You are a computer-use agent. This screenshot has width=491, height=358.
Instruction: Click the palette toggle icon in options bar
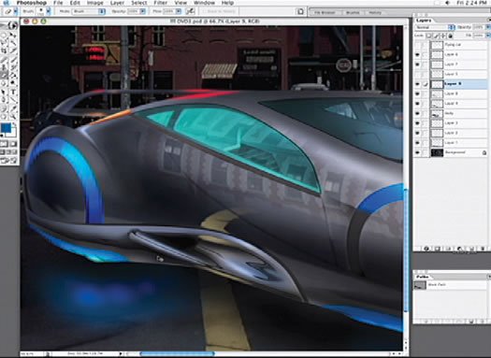point(300,11)
